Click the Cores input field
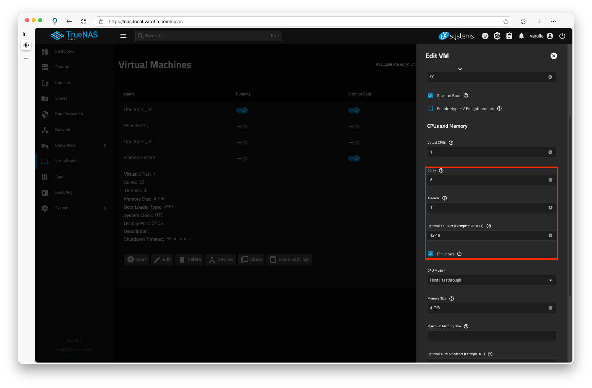Screen dimensions: 592x388 491,180
